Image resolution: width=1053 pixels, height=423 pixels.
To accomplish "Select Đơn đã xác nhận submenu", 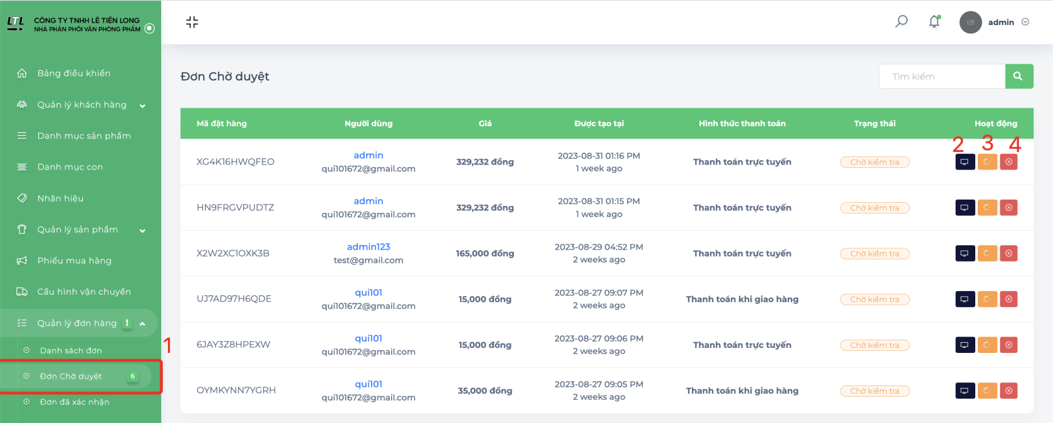I will coord(75,402).
